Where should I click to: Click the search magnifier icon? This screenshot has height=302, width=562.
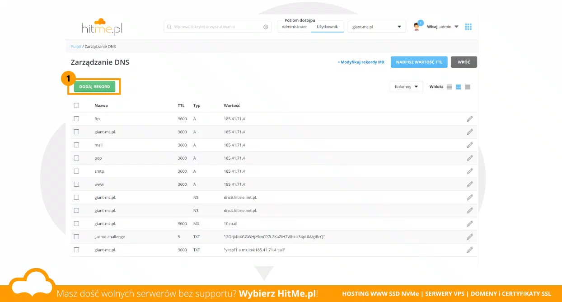click(169, 27)
